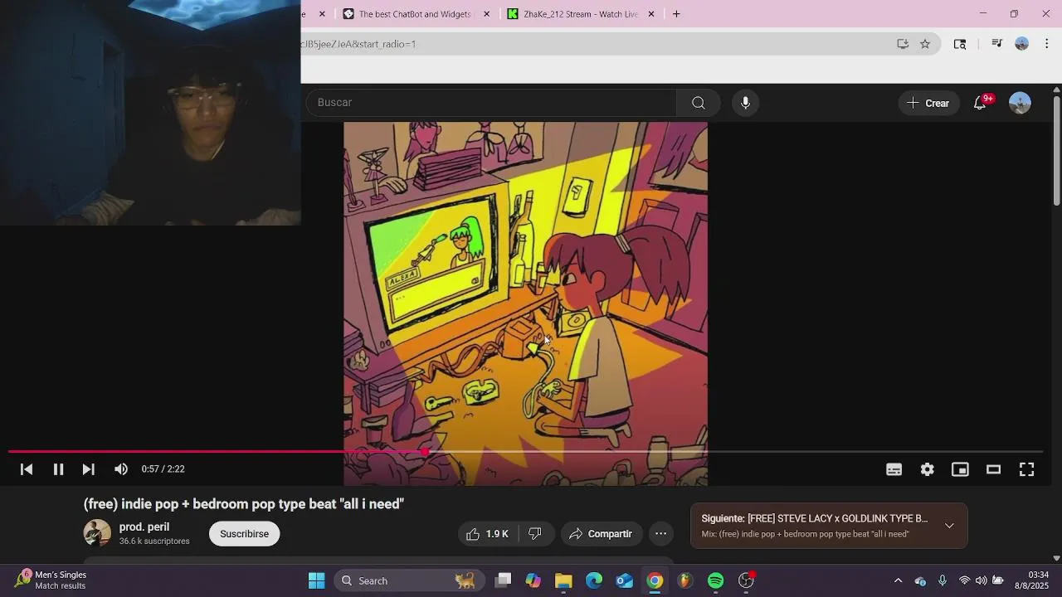1062x597 pixels.
Task: Open FL Studio from the taskbar
Action: point(685,580)
